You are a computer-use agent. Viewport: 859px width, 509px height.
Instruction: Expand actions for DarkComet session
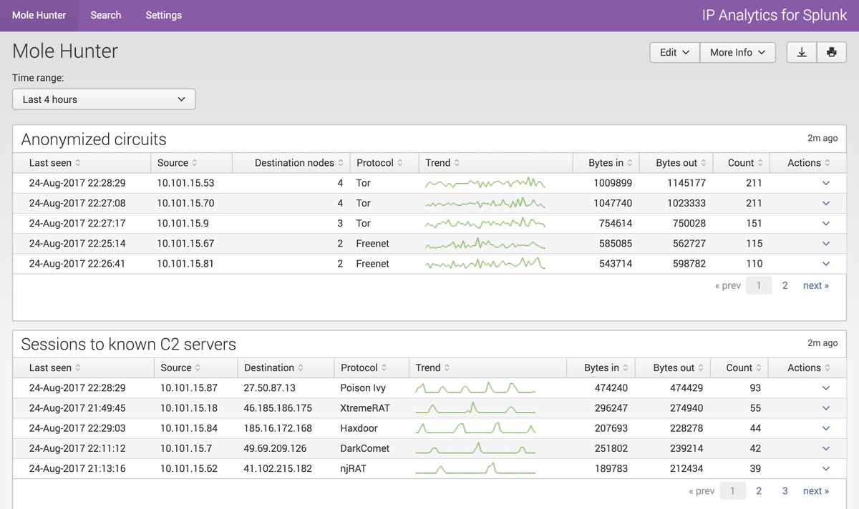click(x=826, y=448)
